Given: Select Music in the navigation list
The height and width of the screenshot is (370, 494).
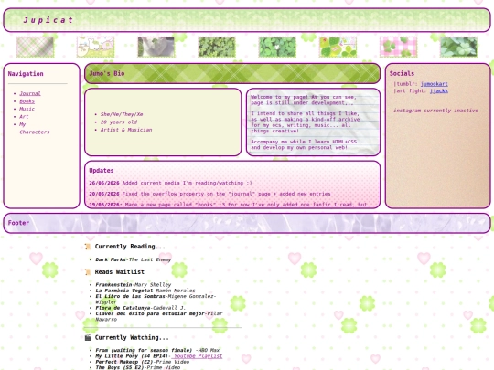Looking at the screenshot, I should (27, 109).
